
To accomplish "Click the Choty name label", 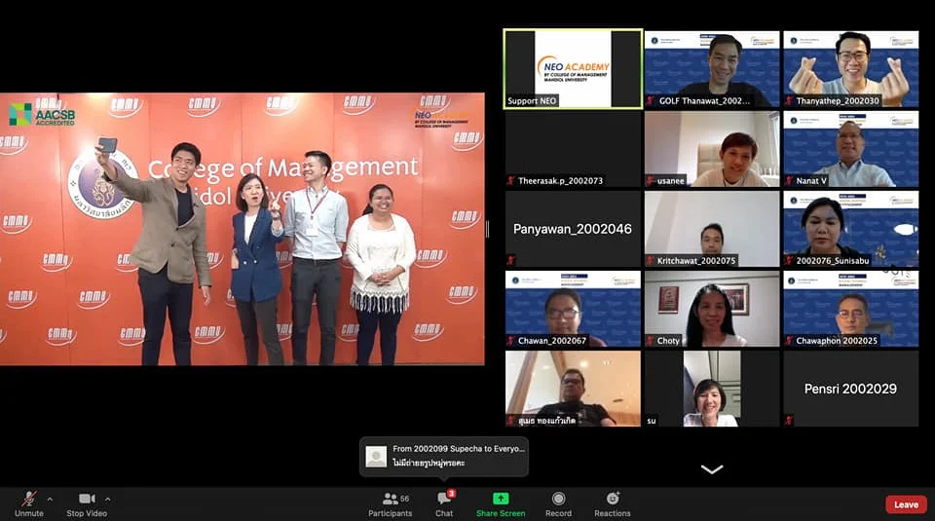I will pos(668,341).
